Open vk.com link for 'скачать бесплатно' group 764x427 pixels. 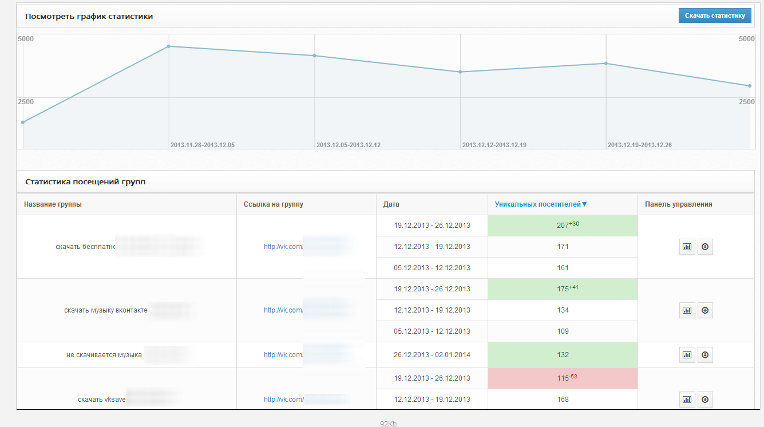(283, 247)
